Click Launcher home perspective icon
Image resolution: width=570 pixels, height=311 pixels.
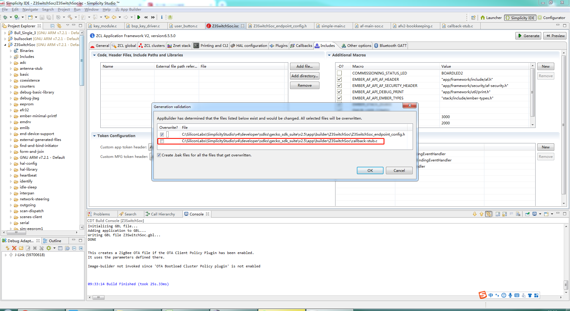tap(491, 18)
